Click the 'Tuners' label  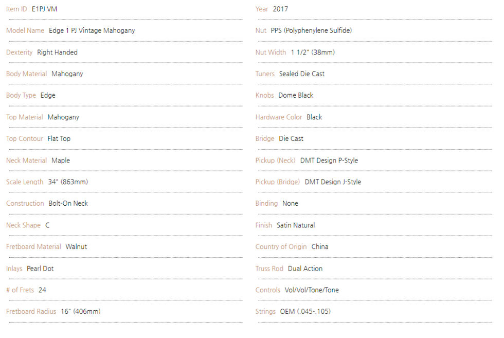265,74
